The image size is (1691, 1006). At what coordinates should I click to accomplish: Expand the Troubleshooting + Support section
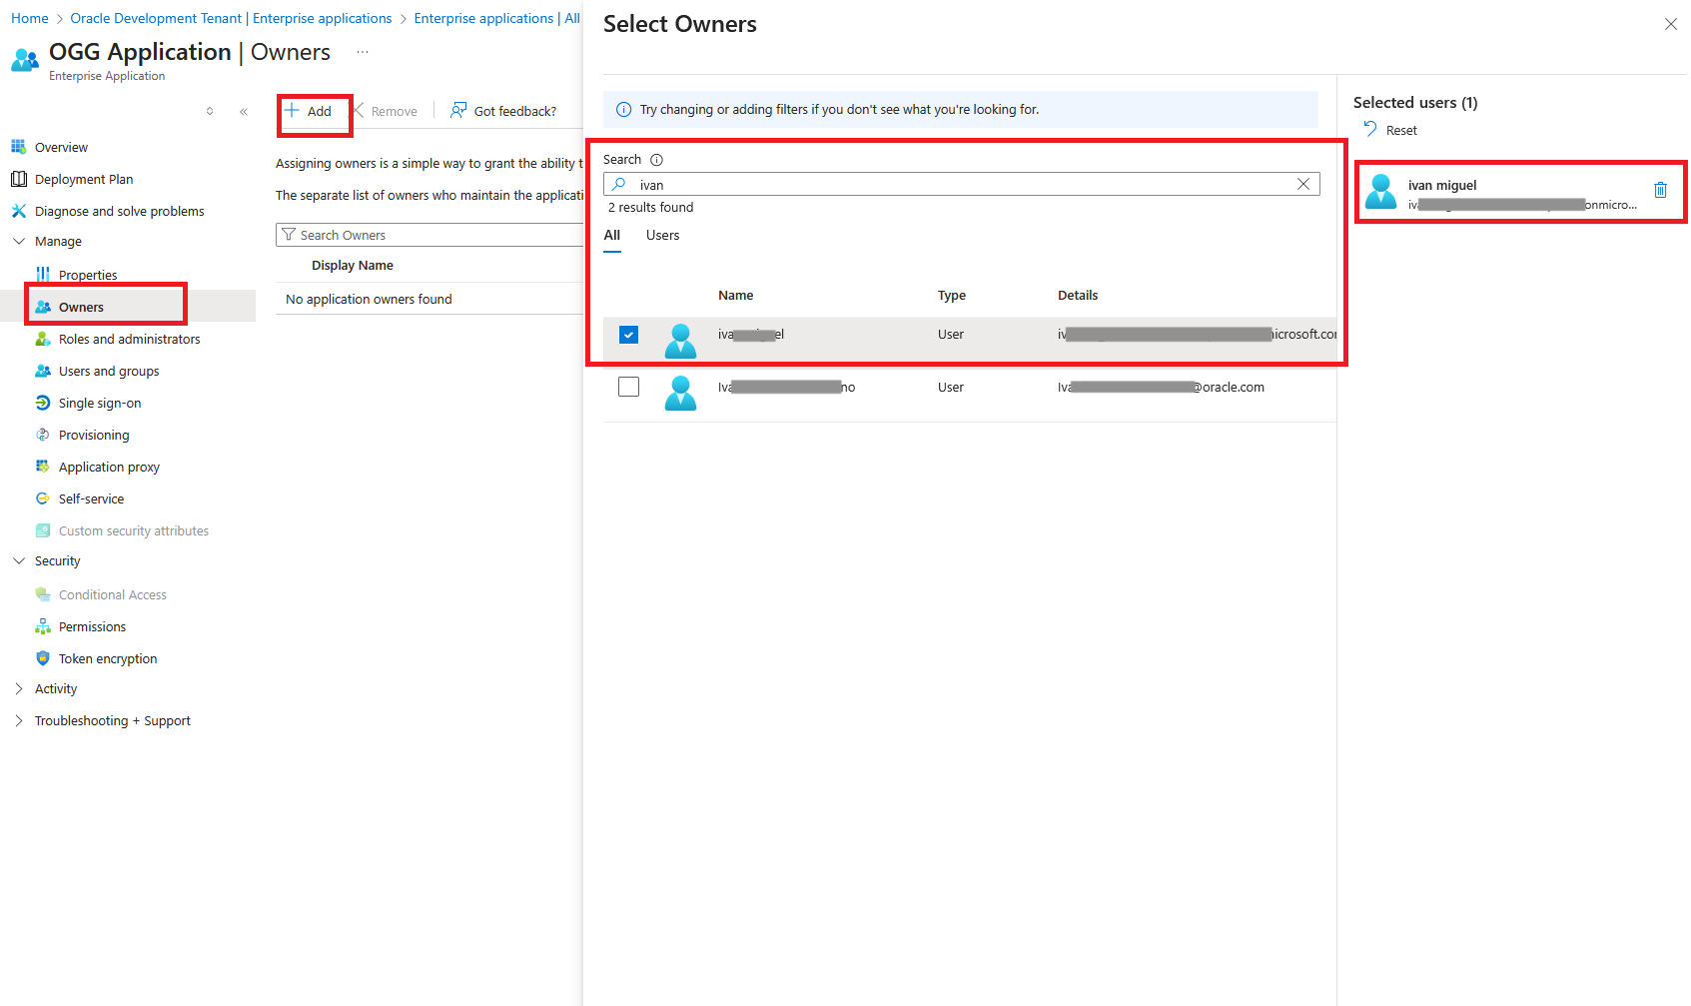(x=19, y=720)
